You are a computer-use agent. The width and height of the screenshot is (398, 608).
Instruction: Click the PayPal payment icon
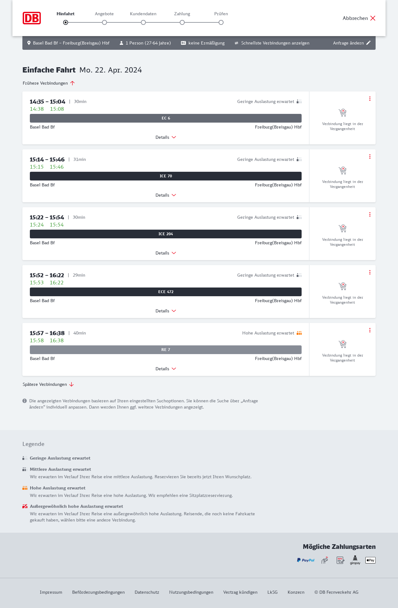pos(306,560)
